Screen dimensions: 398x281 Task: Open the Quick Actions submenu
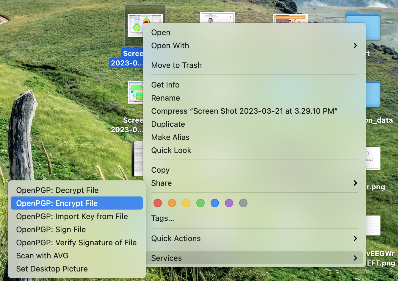pos(254,238)
